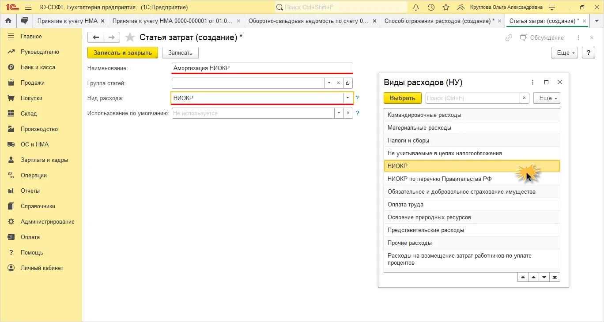Image resolution: width=604 pixels, height=322 pixels.
Task: Select Представительские расходы row
Action: pyautogui.click(x=472, y=230)
